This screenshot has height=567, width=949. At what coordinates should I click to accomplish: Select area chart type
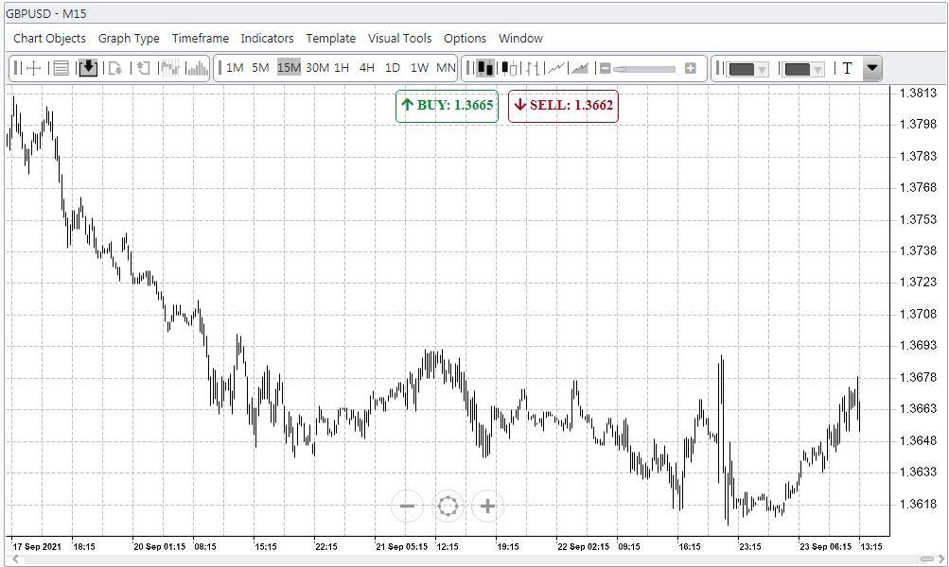(x=580, y=68)
